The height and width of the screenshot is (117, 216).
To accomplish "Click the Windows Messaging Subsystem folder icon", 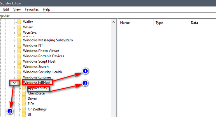I will click(20, 40).
